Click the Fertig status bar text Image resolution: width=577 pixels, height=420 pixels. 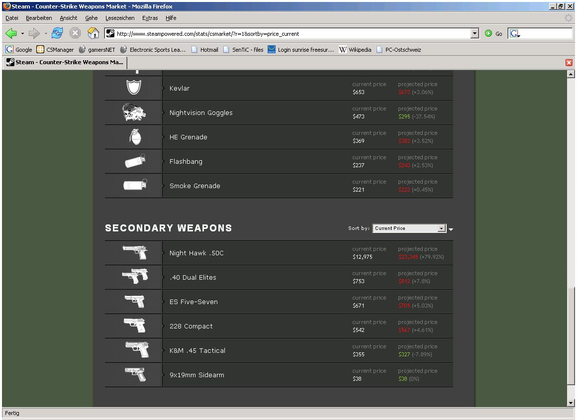click(x=12, y=413)
